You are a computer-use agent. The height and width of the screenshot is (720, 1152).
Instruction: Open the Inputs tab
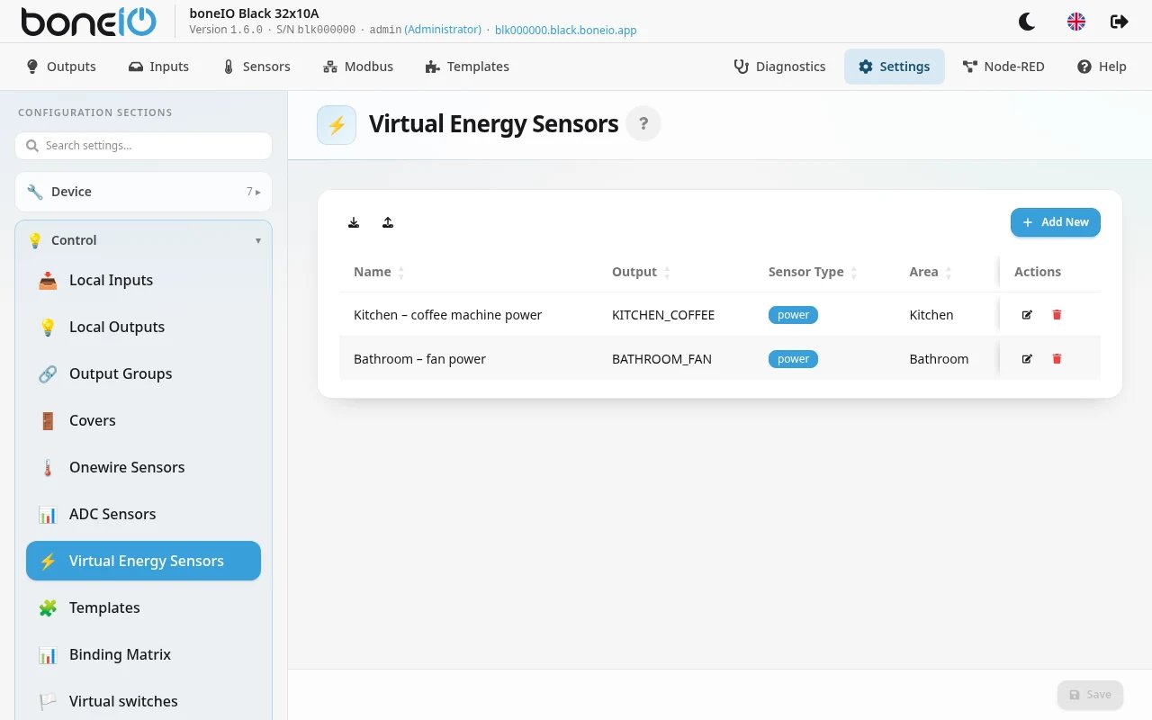[x=158, y=67]
